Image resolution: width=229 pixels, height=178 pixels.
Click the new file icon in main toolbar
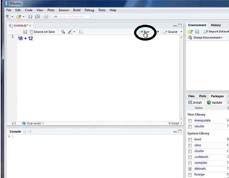(x=8, y=16)
